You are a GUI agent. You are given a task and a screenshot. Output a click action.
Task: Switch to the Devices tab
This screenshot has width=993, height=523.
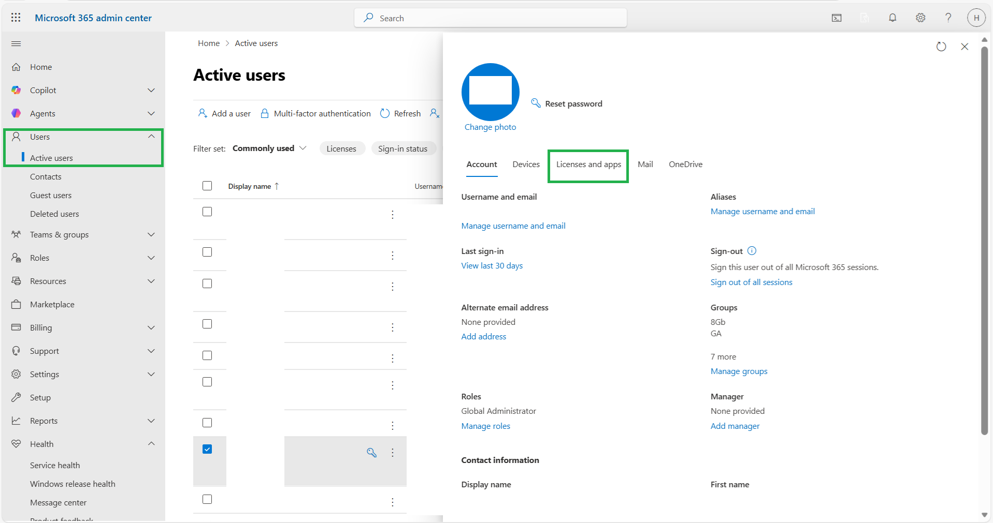(526, 165)
